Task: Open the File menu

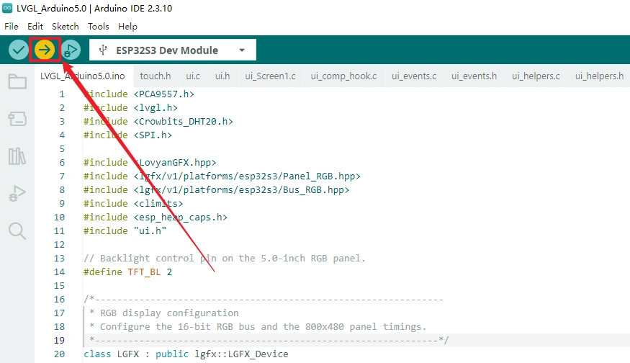Action: tap(12, 27)
